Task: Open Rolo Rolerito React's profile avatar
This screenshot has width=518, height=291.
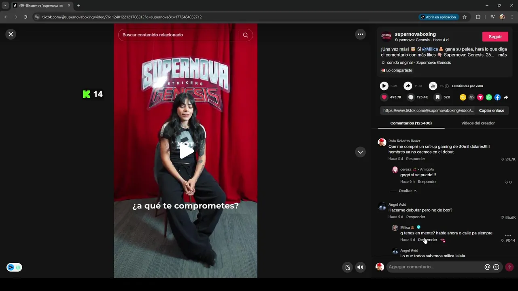Action: coord(382,142)
